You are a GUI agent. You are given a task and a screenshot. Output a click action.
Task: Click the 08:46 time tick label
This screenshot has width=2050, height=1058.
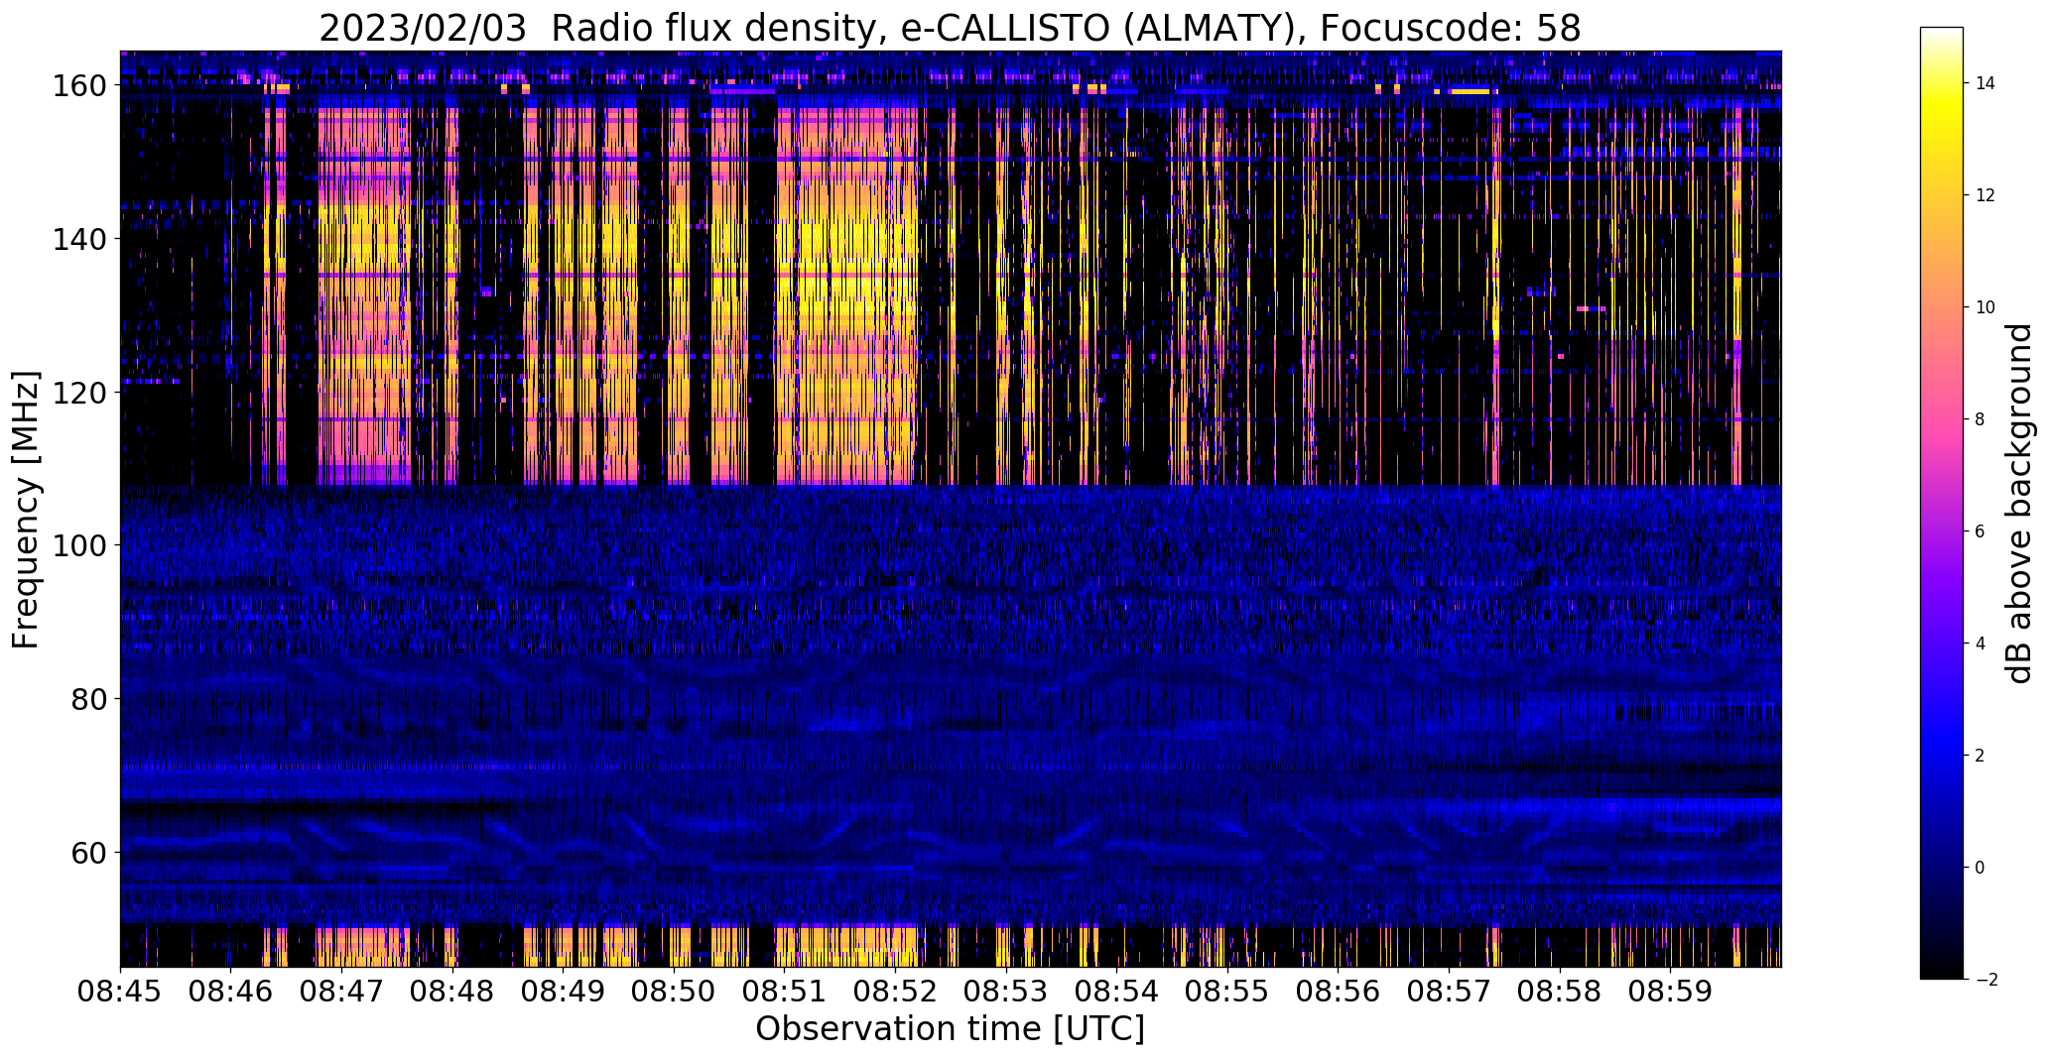tap(231, 992)
